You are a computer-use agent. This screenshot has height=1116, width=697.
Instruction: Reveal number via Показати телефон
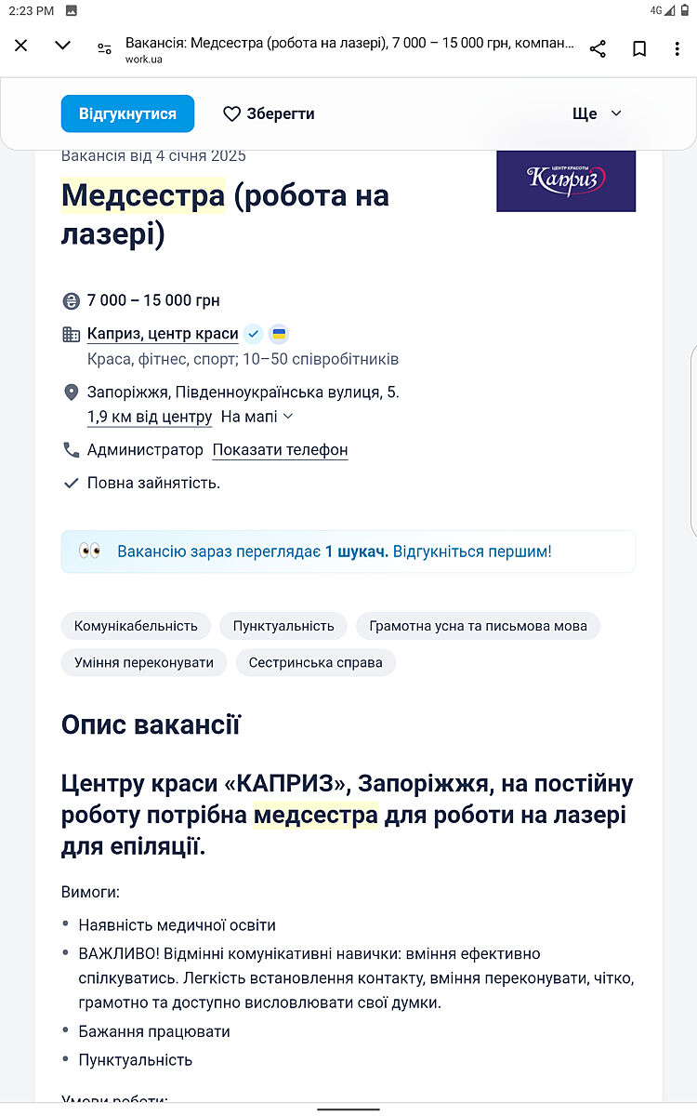pyautogui.click(x=280, y=450)
